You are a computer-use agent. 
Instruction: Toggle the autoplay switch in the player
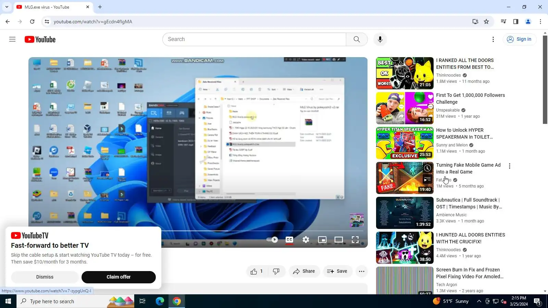(x=272, y=240)
